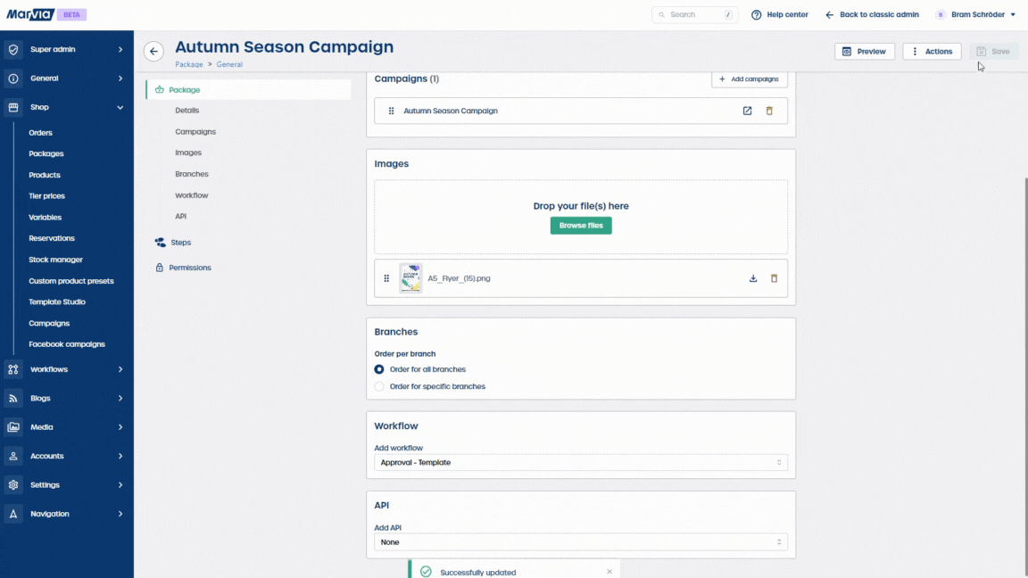The image size is (1028, 578).
Task: Open Autumn Season Campaign with the edit icon
Action: point(747,111)
